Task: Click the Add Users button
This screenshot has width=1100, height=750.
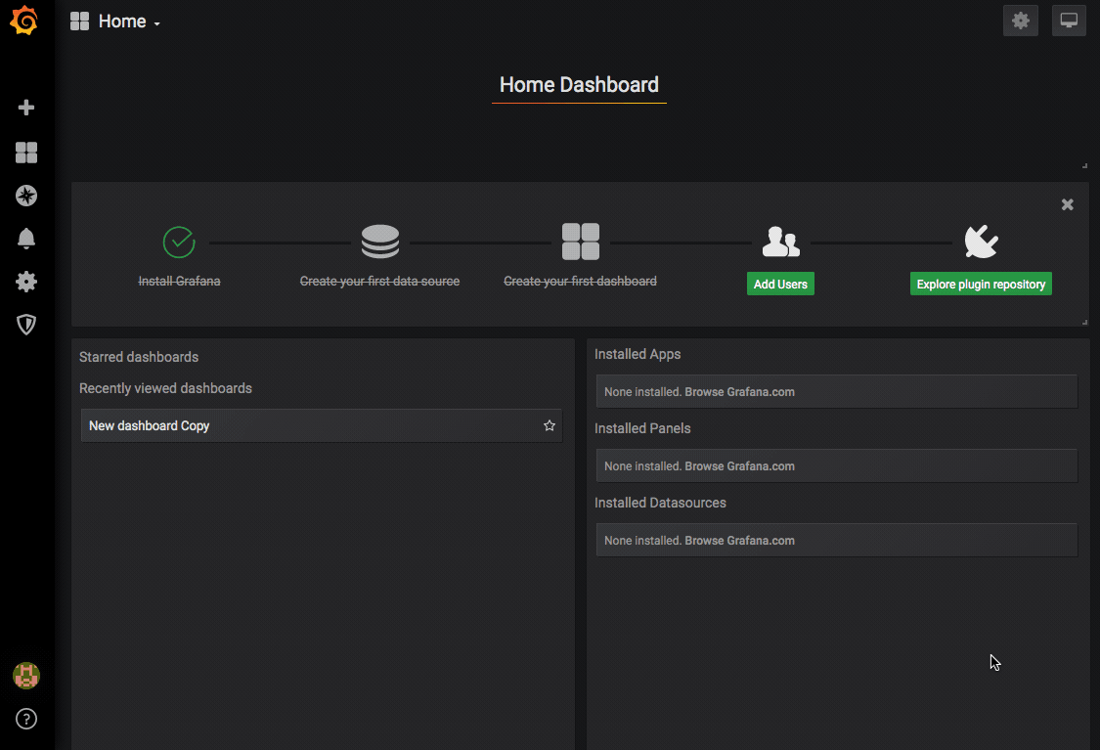Action: pyautogui.click(x=780, y=285)
